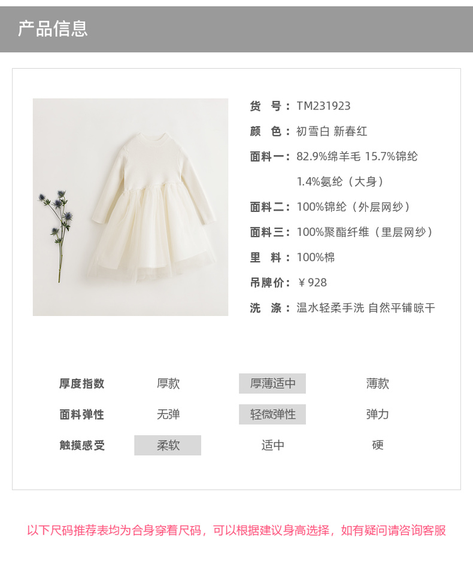This screenshot has height=562, width=473.
Task: Click the tag price ¥928
Action: (x=312, y=282)
